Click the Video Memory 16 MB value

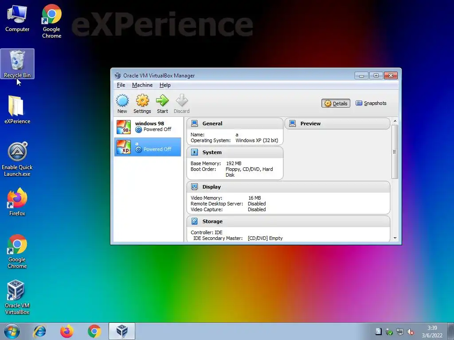[x=254, y=198]
